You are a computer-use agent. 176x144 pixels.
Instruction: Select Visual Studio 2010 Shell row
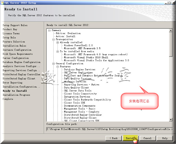[x=86, y=58]
